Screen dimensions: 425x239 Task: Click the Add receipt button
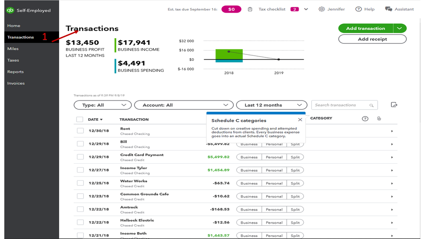pos(372,39)
